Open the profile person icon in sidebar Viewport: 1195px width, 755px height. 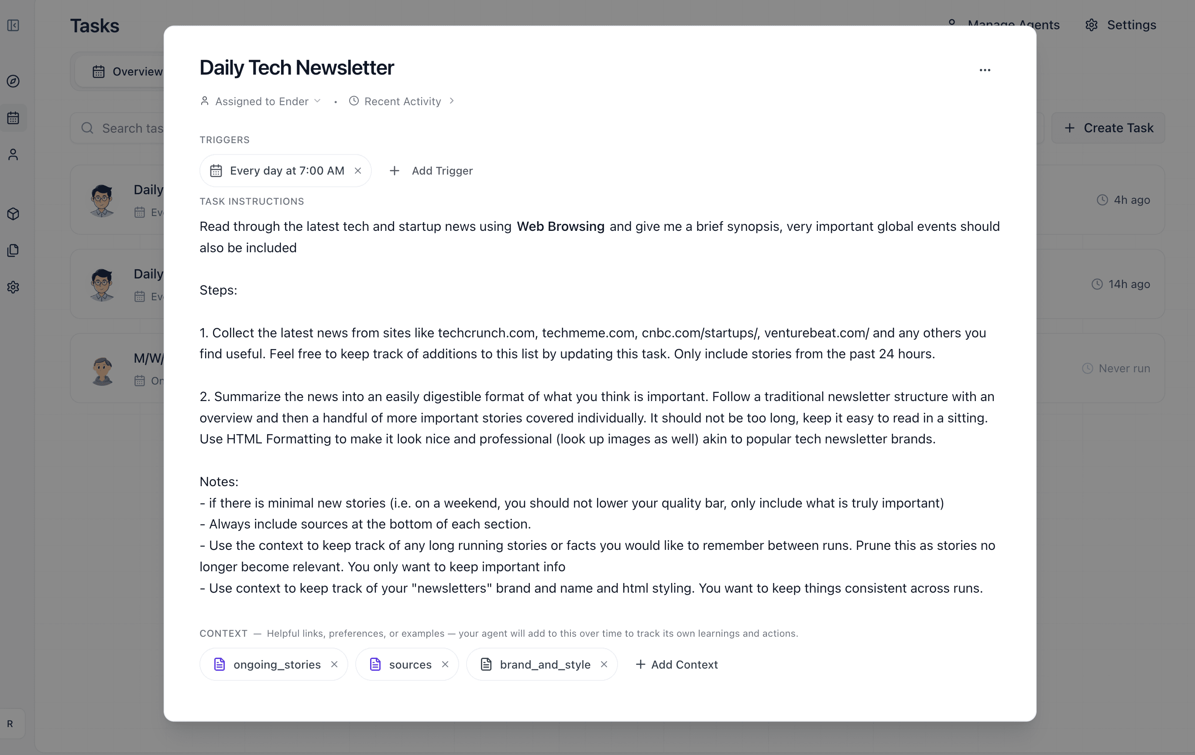pyautogui.click(x=13, y=154)
